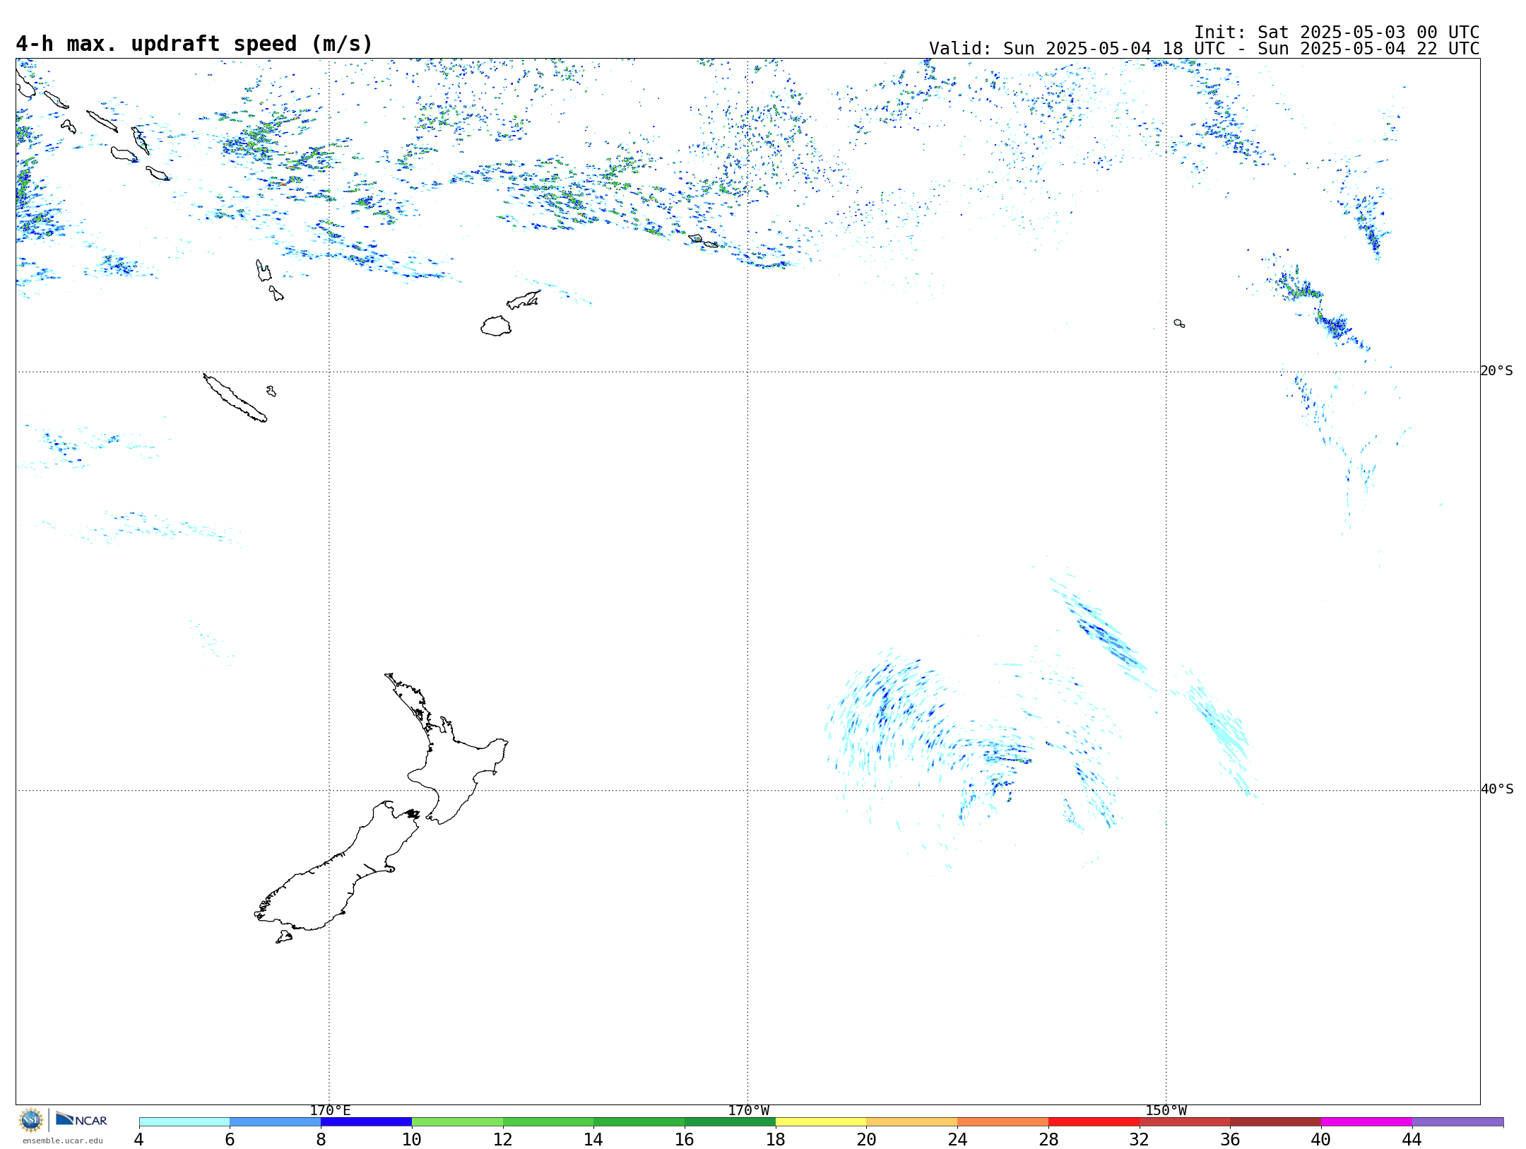
Task: Click colorbar tick label '4'
Action: tap(138, 1139)
